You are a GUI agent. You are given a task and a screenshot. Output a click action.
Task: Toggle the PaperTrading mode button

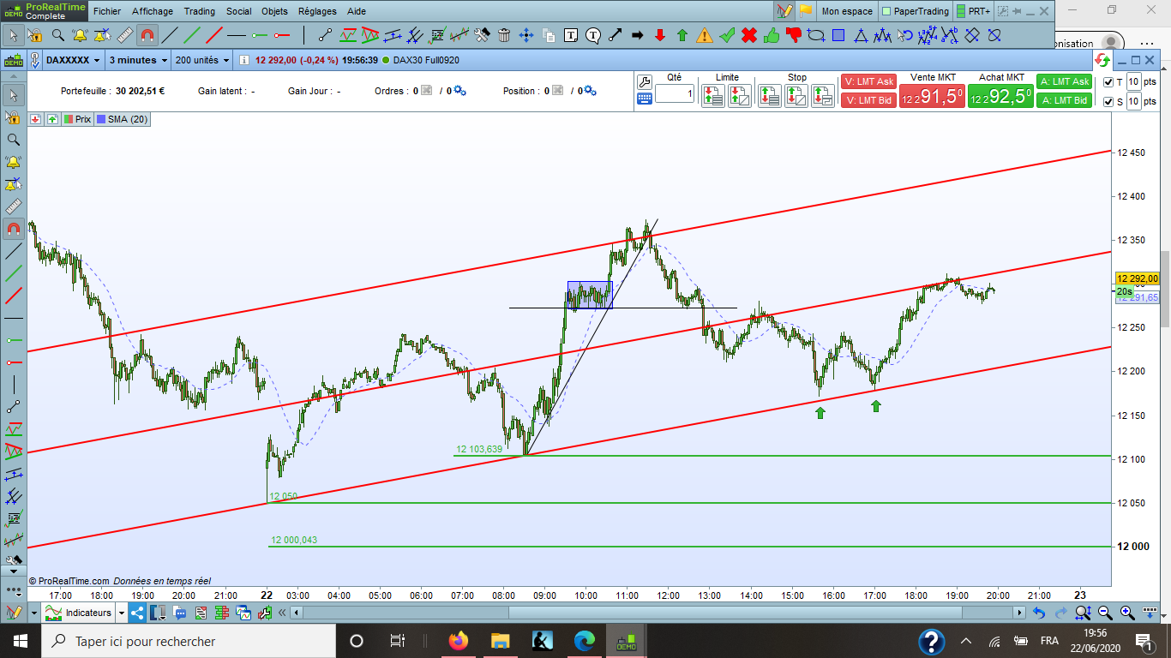916,11
